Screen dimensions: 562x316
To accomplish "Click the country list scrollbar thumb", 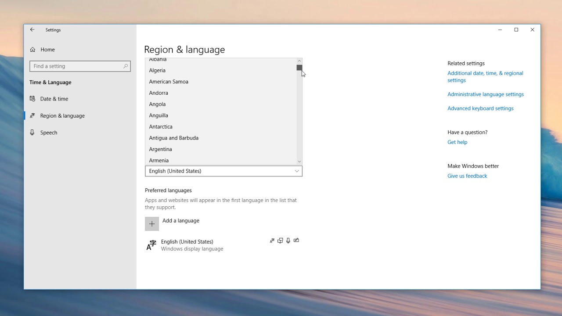I will coord(299,68).
